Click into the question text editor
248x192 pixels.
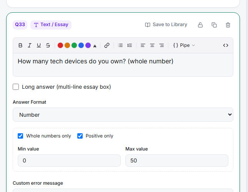coord(123,65)
